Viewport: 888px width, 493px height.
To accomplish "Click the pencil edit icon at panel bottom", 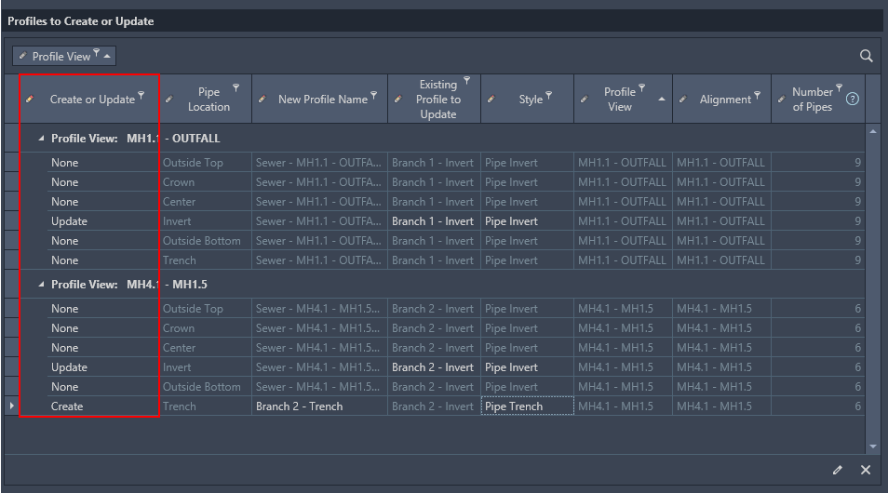I will tap(838, 469).
